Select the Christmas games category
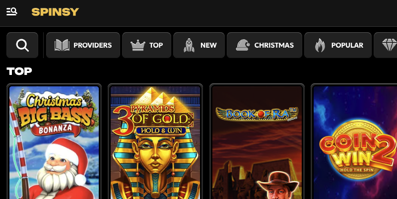Image resolution: width=397 pixels, height=199 pixels. [265, 45]
